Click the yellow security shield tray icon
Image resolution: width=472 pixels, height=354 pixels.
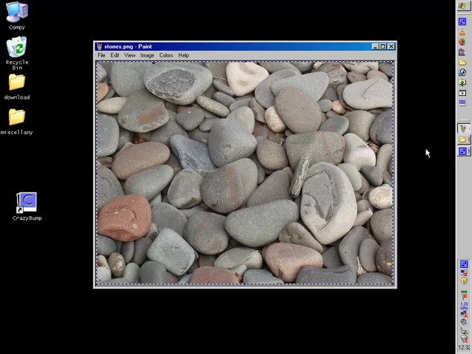pos(464,281)
